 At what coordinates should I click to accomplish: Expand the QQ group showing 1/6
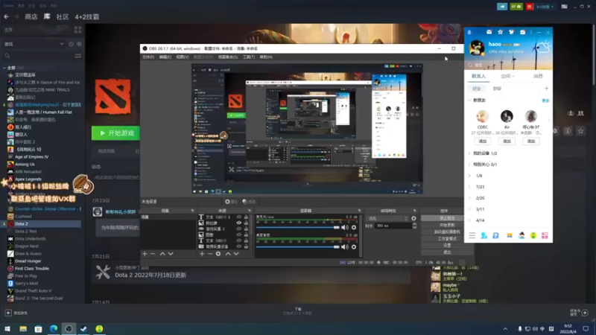tap(469, 176)
